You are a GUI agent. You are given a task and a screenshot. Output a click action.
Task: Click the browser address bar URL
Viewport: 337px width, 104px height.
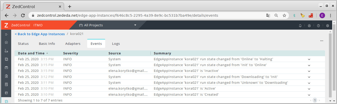pos(127,15)
